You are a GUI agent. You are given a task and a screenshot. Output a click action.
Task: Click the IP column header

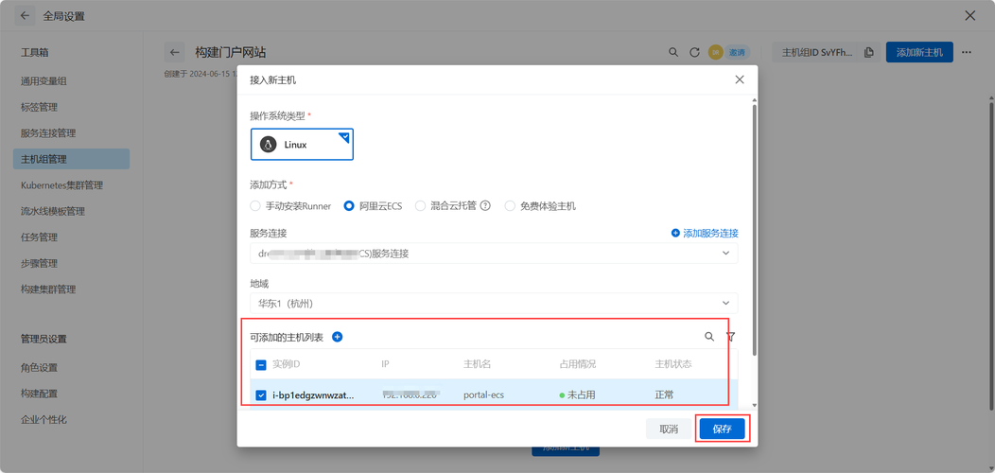385,364
